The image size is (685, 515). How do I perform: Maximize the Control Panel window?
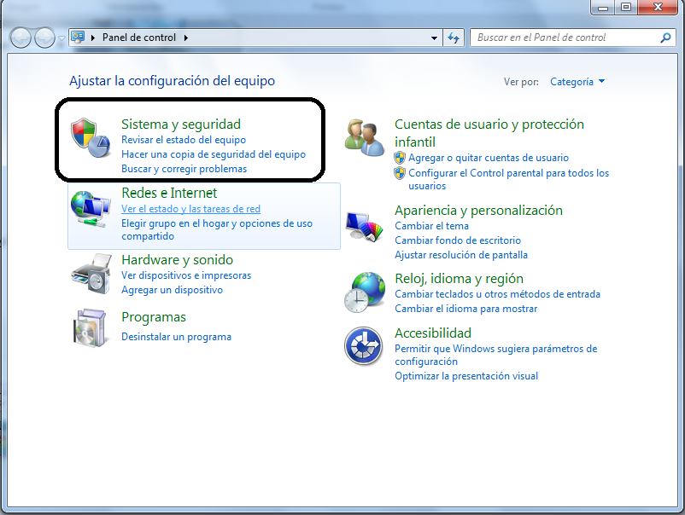(x=626, y=7)
